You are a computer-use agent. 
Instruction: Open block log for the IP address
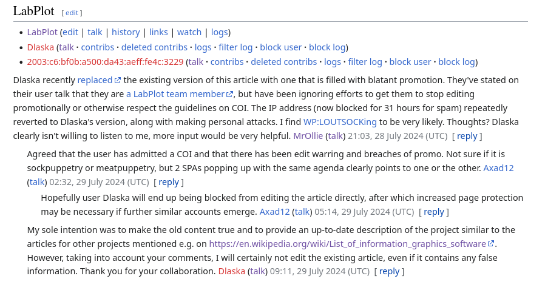456,61
